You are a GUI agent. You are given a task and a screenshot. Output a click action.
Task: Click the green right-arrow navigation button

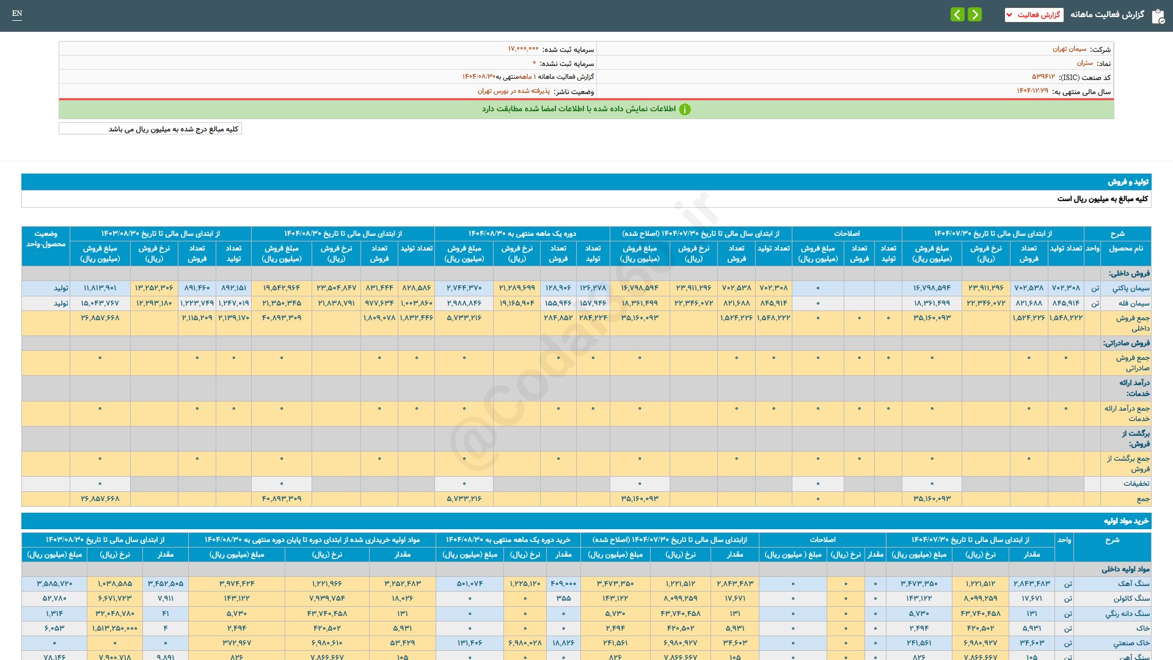click(x=975, y=15)
